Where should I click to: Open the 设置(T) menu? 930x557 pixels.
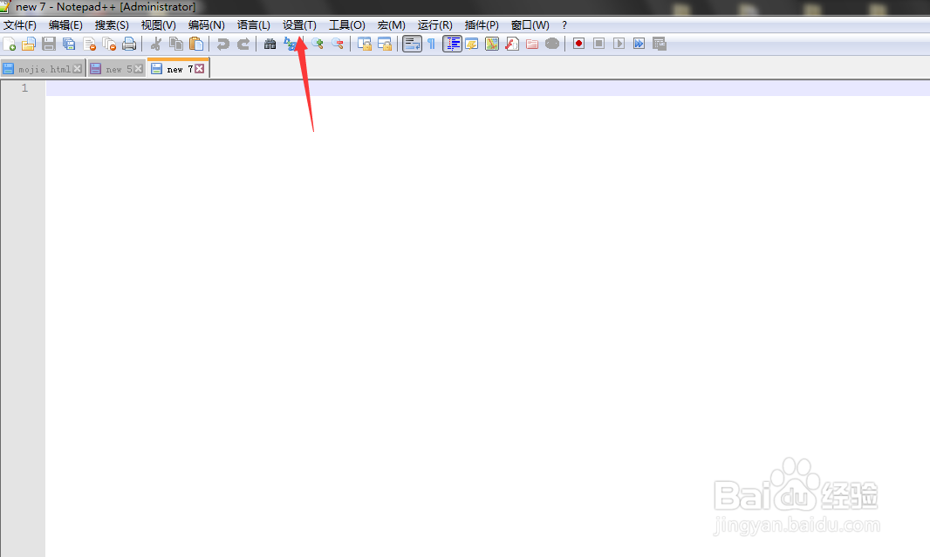[298, 24]
